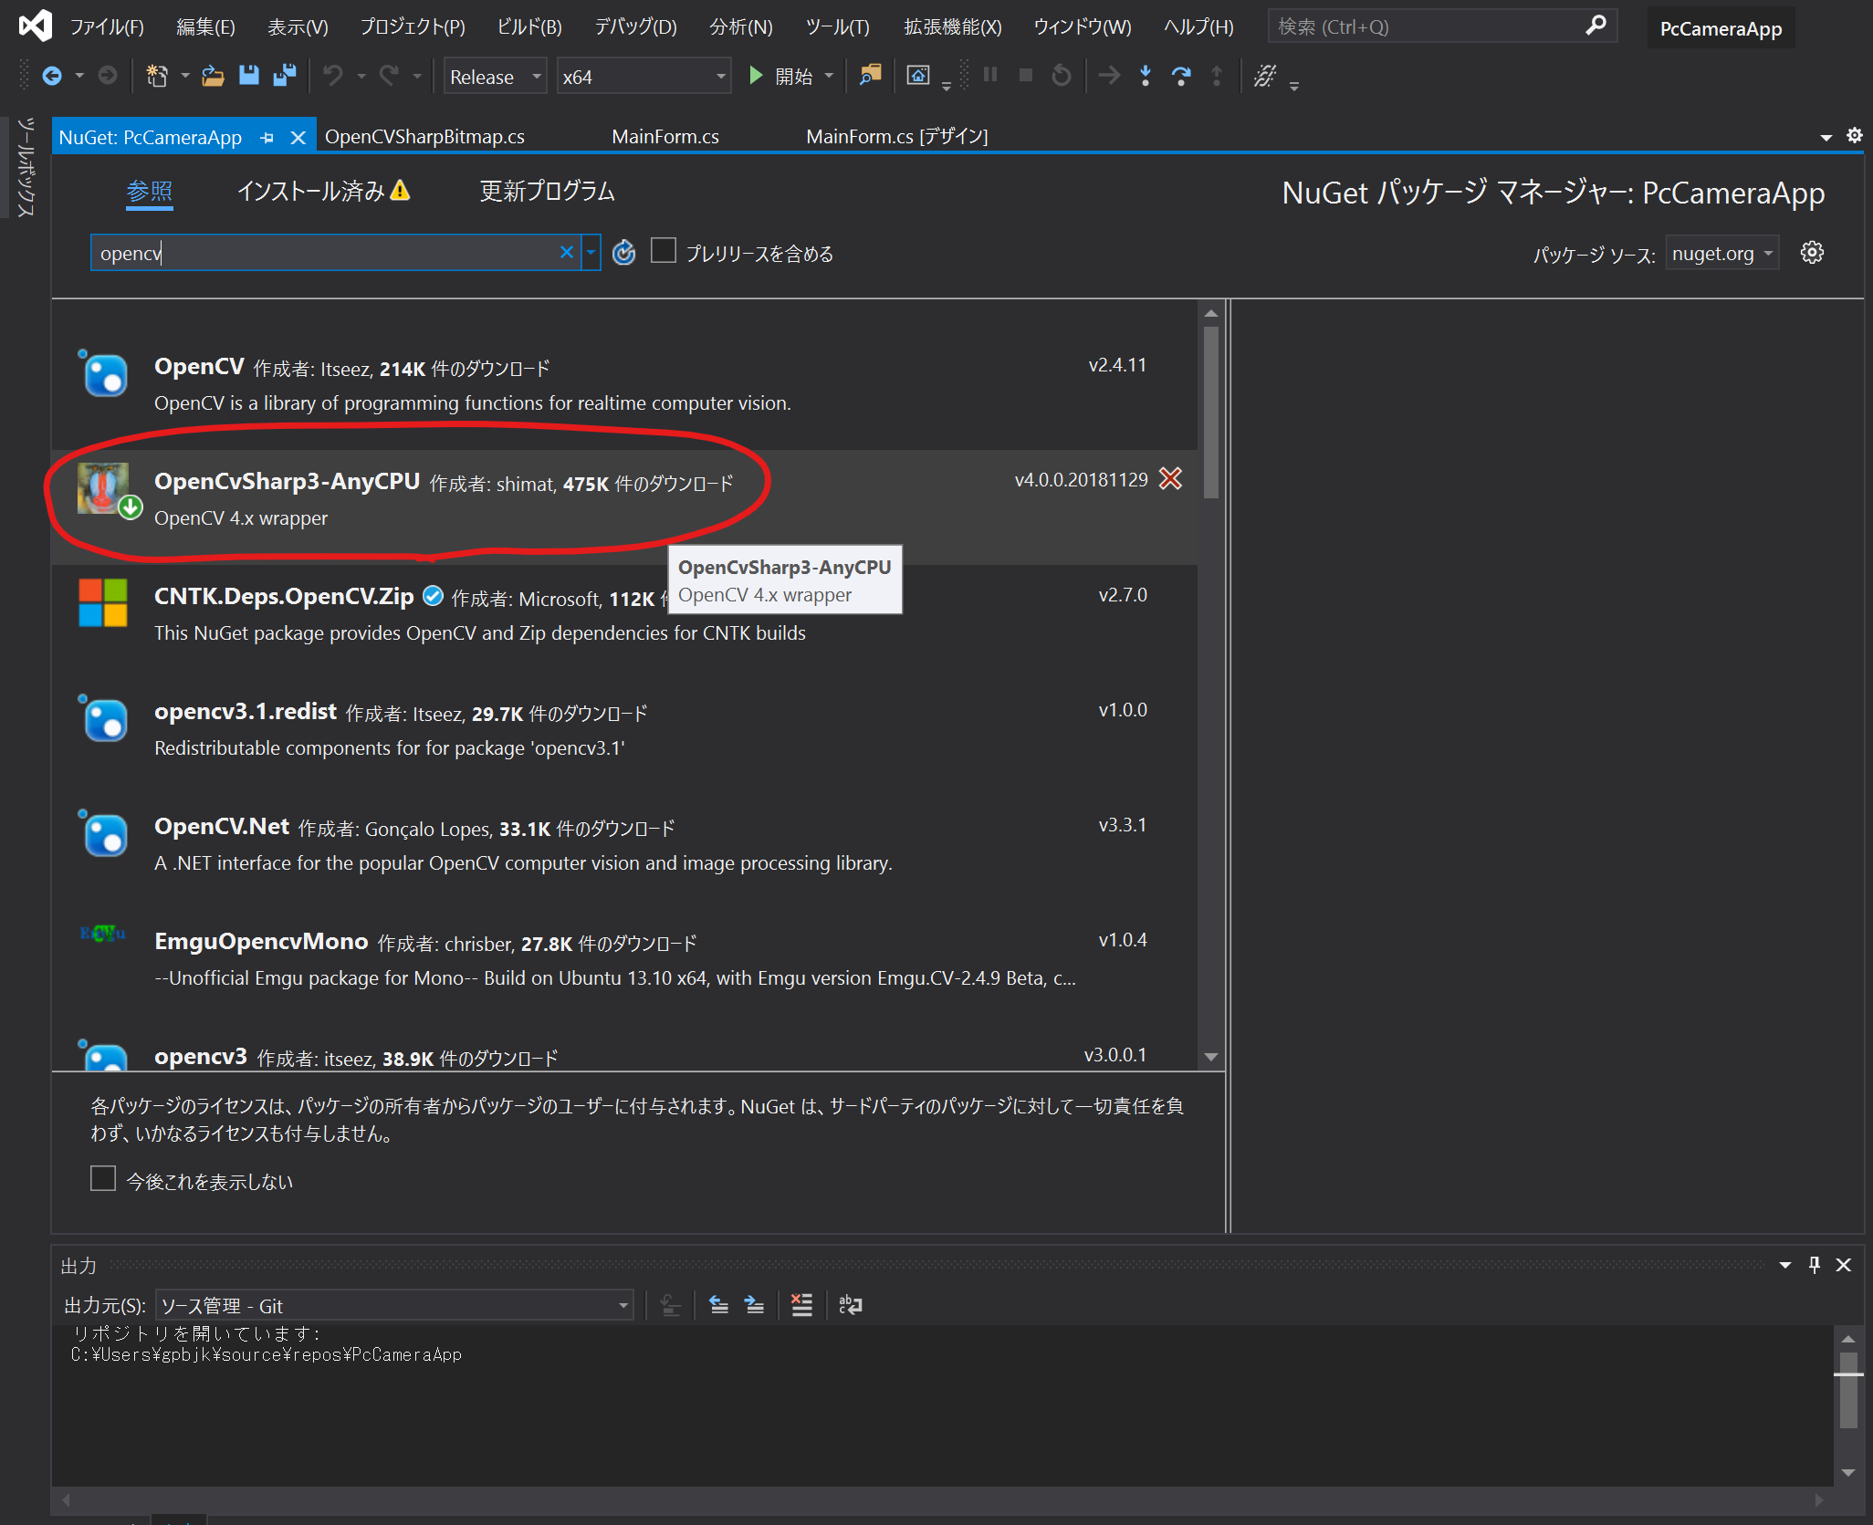Open the Release configuration dropdown
The image size is (1873, 1525).
point(496,77)
